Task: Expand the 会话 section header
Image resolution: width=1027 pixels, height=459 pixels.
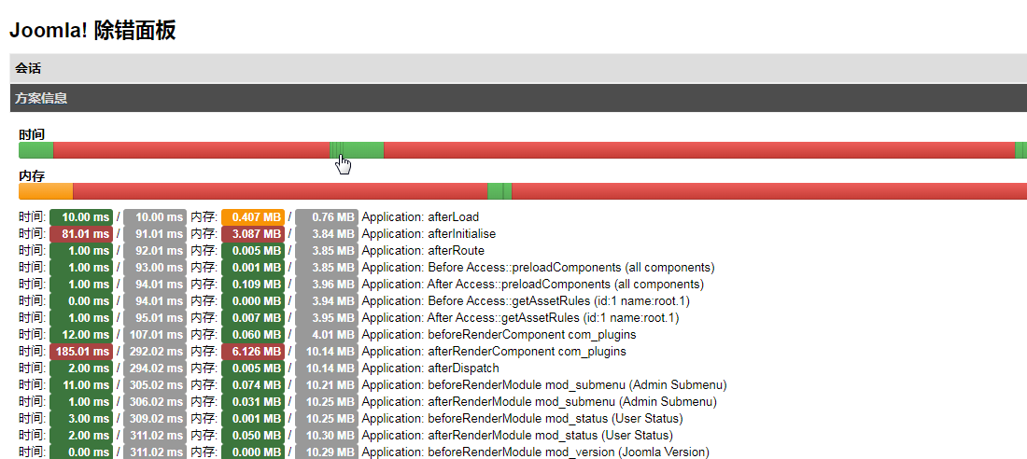Action: (518, 68)
